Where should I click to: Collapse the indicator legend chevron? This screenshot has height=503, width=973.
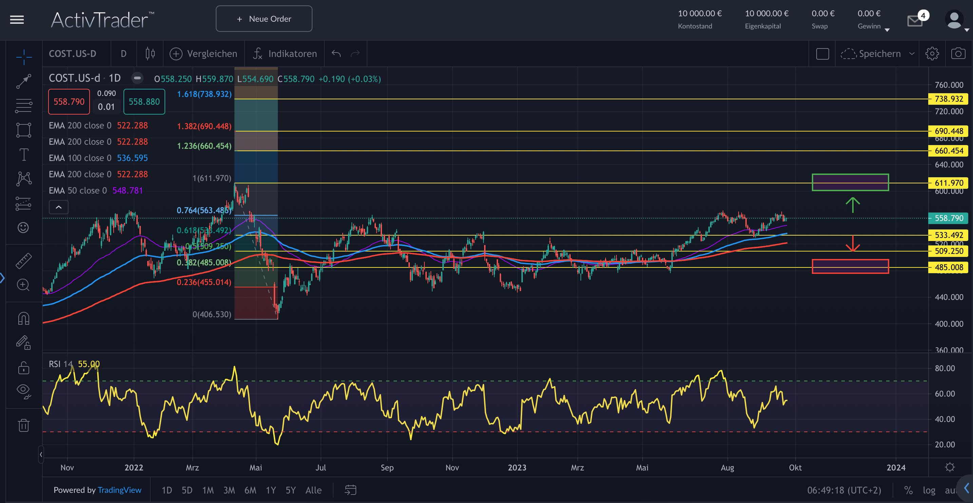[59, 207]
